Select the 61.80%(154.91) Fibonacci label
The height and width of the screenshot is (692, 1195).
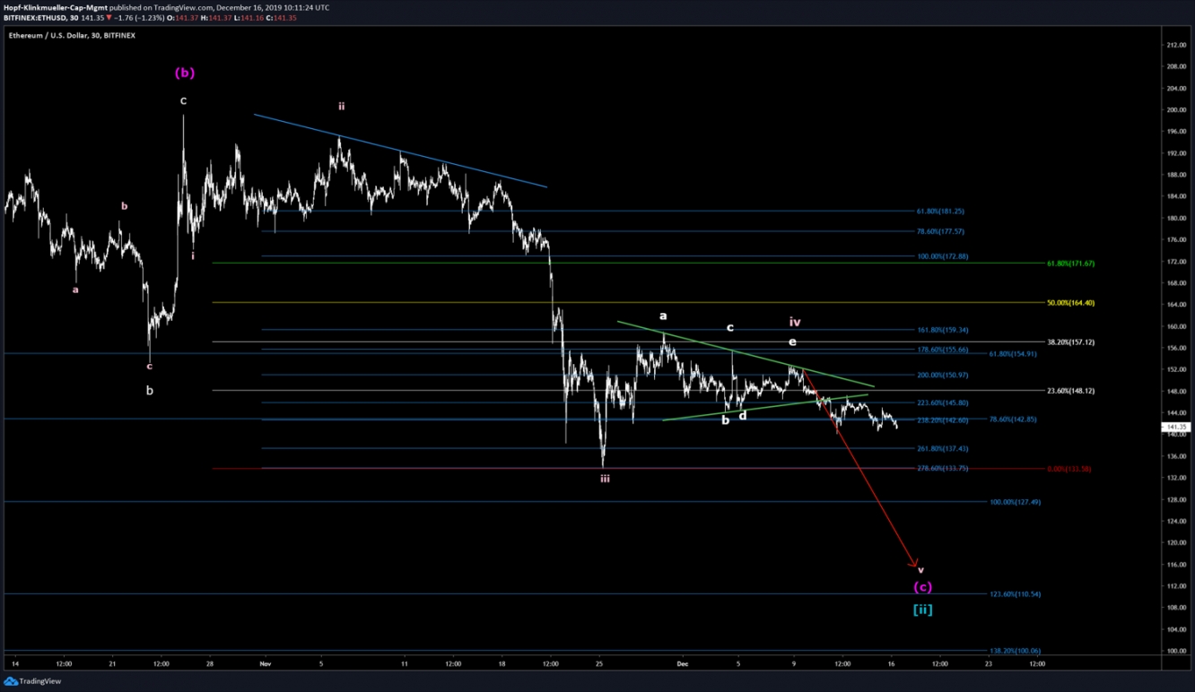pos(1013,354)
